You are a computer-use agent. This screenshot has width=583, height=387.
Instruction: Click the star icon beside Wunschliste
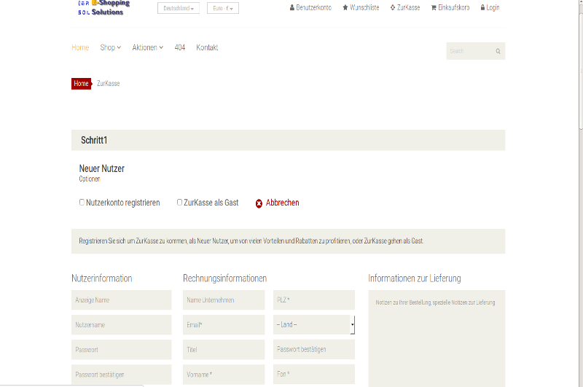[345, 8]
